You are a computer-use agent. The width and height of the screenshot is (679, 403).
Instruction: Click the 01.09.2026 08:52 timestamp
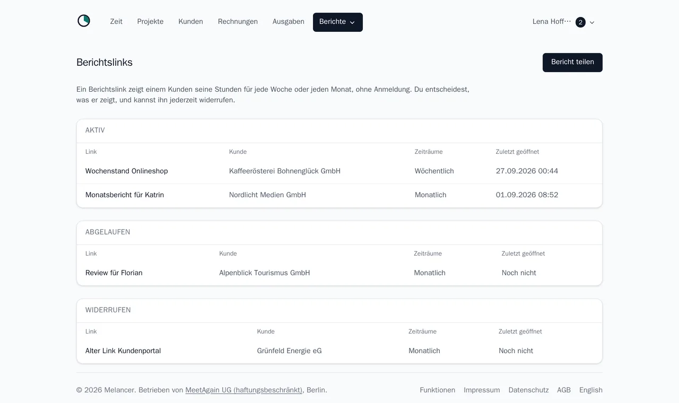(x=527, y=195)
